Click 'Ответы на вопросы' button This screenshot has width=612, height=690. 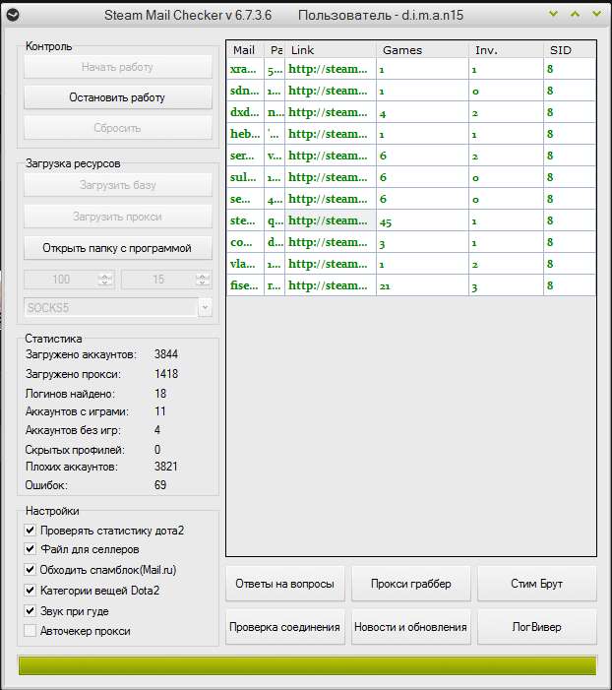[x=284, y=584]
